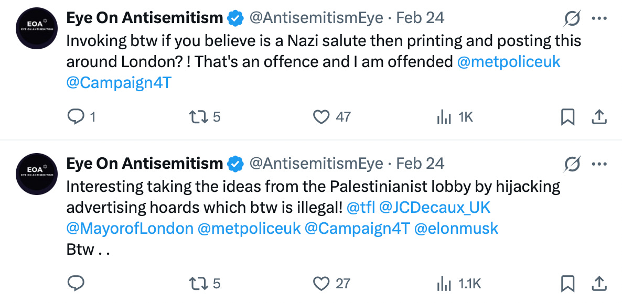Open Grok icon on second tweet

572,165
